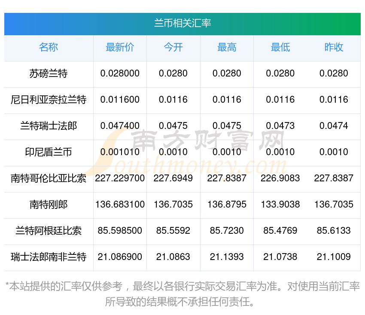
Task: Open 瑞士法郎南非兰特 currency pair
Action: pyautogui.click(x=49, y=257)
